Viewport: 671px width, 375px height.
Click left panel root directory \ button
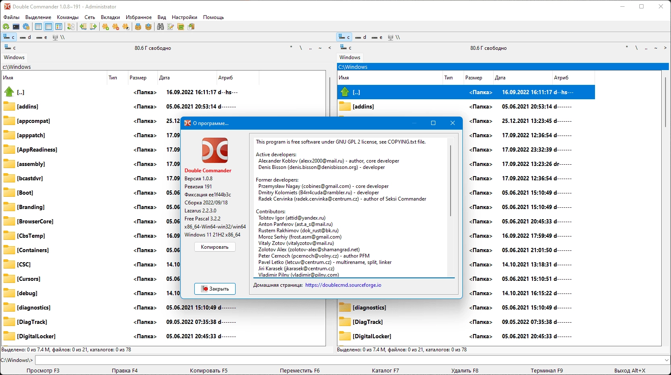301,48
